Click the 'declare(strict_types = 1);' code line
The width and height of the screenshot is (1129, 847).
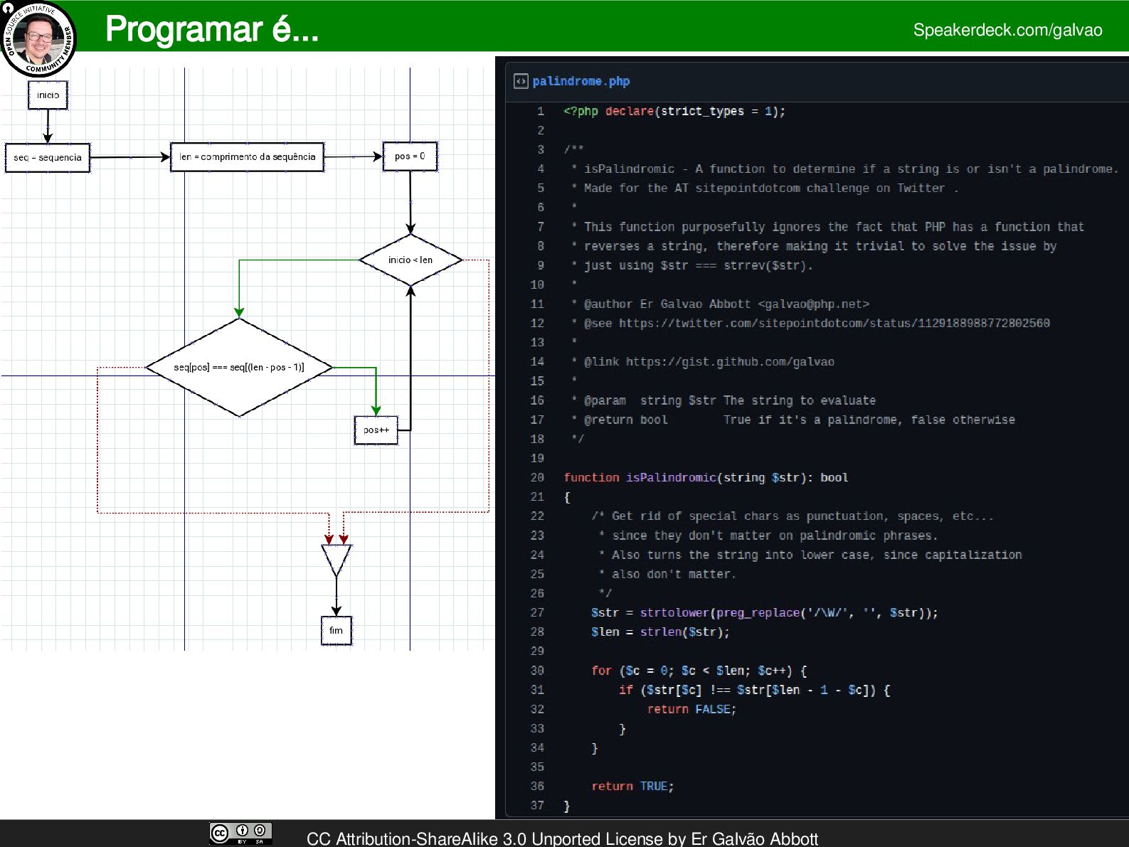(x=674, y=111)
